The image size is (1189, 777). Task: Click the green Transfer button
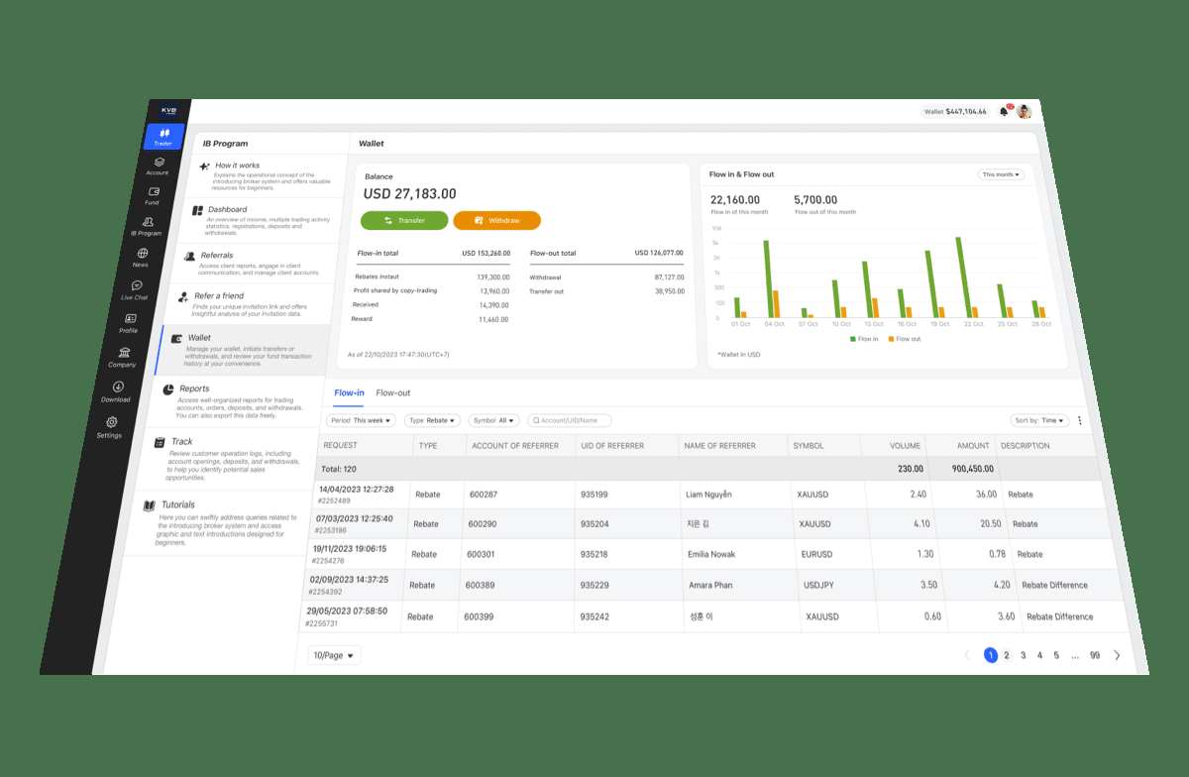[x=404, y=220]
